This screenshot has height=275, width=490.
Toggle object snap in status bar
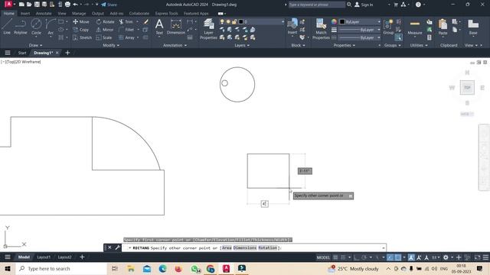[x=397, y=257]
